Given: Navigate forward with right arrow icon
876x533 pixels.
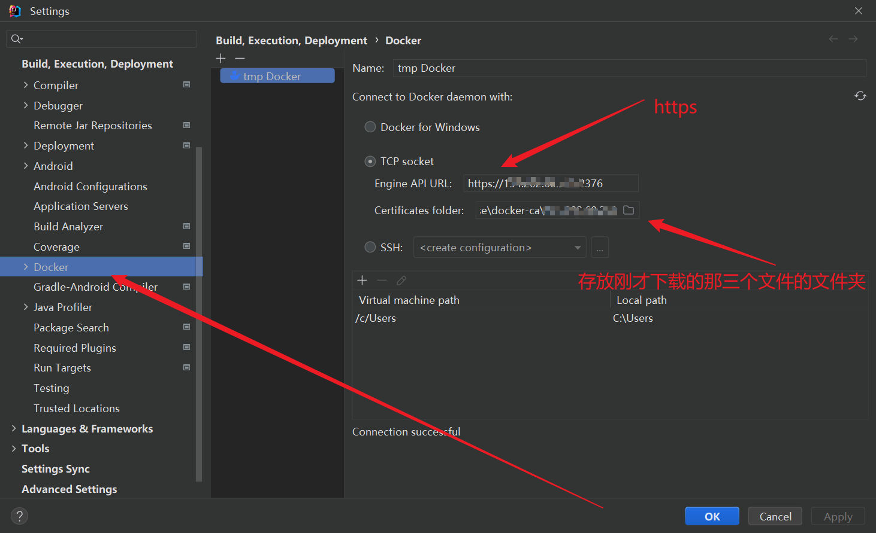Looking at the screenshot, I should click(x=853, y=39).
